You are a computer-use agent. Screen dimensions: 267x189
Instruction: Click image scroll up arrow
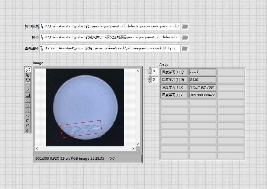pyautogui.click(x=138, y=71)
